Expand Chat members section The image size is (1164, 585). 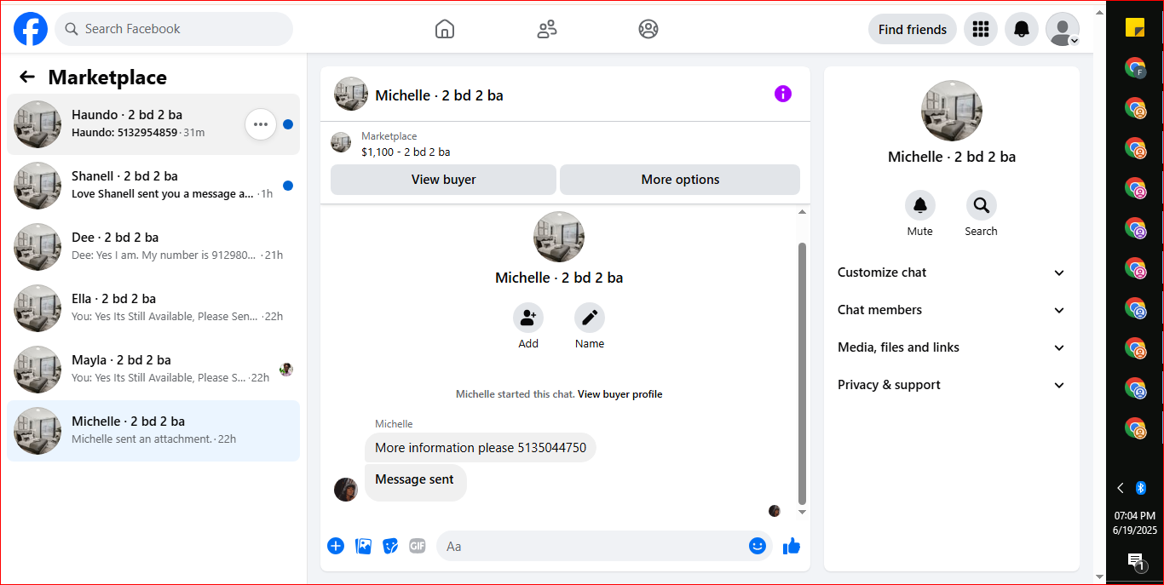952,310
